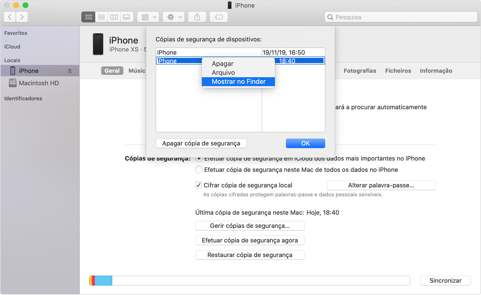Viewport: 481px width, 295px height.
Task: Open the gear action menu
Action: coord(174,17)
